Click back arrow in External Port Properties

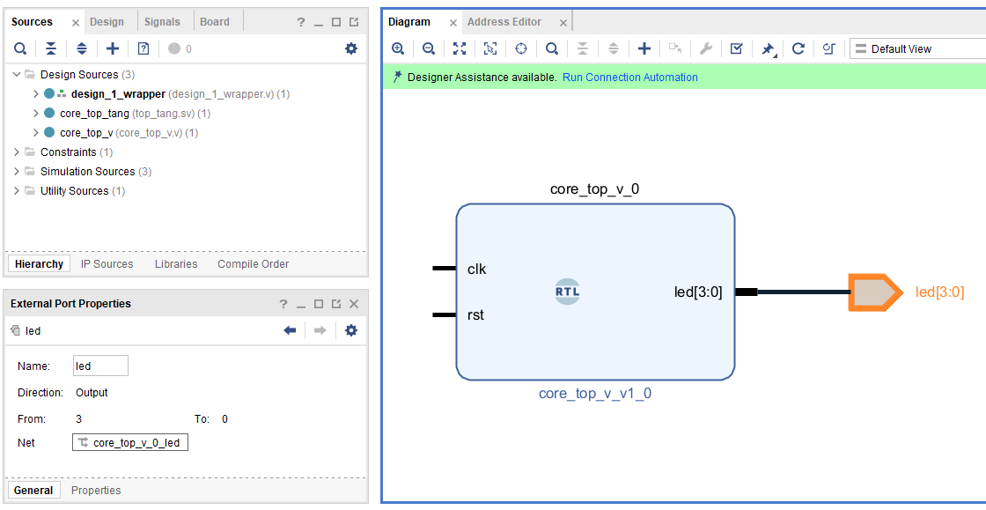[x=290, y=330]
